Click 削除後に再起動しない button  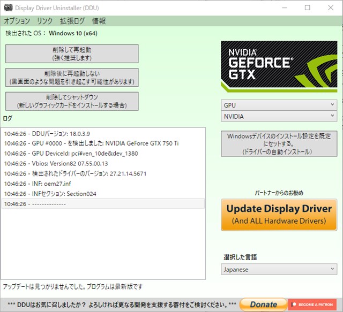72,78
